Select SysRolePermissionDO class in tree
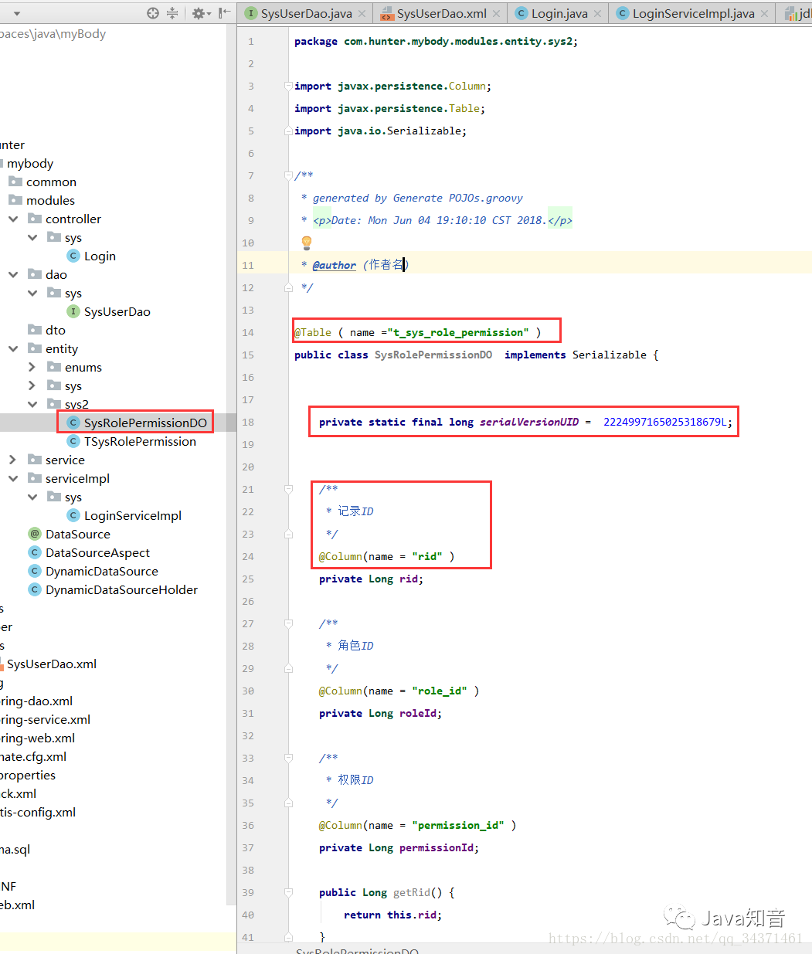812x954 pixels. (145, 423)
